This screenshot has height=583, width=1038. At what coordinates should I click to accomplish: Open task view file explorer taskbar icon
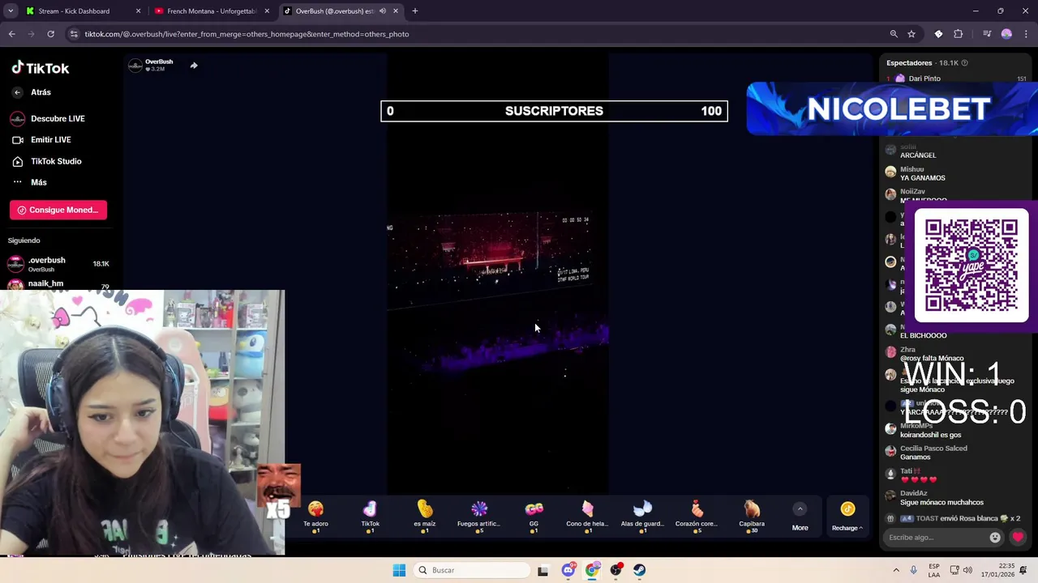coord(543,570)
